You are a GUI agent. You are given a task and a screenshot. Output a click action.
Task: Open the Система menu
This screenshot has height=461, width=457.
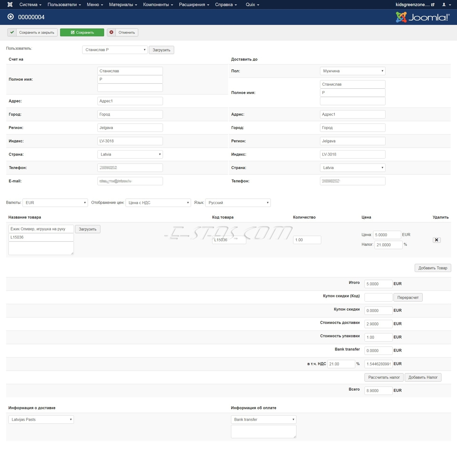pyautogui.click(x=30, y=5)
